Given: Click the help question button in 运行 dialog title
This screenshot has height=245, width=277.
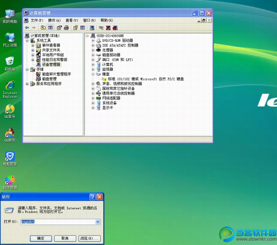Looking at the screenshot, I should coord(92,196).
